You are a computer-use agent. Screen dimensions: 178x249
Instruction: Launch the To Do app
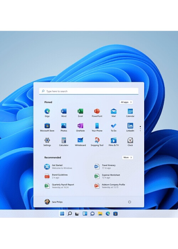114,127
